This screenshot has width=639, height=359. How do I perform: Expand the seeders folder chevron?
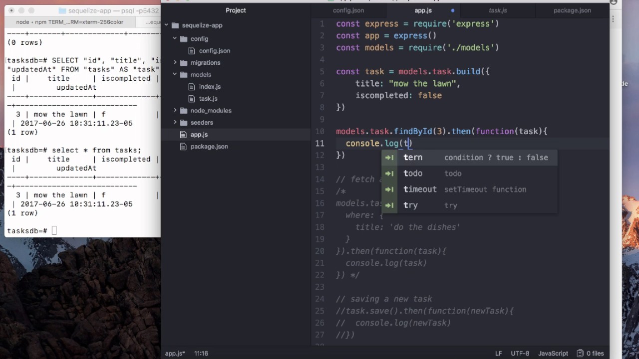pos(175,122)
